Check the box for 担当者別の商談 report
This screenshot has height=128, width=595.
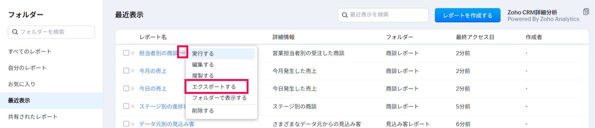point(126,53)
